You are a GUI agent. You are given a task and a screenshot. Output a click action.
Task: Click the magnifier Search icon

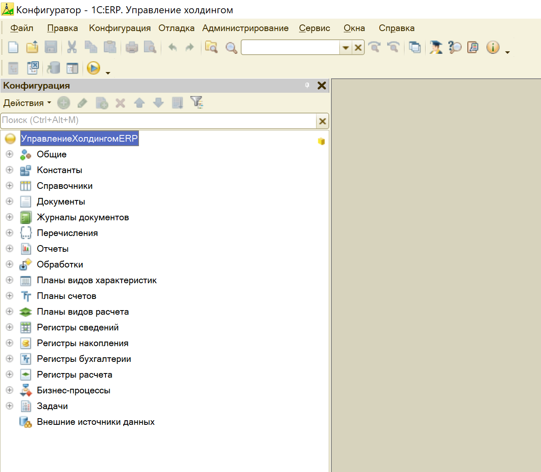coord(231,48)
